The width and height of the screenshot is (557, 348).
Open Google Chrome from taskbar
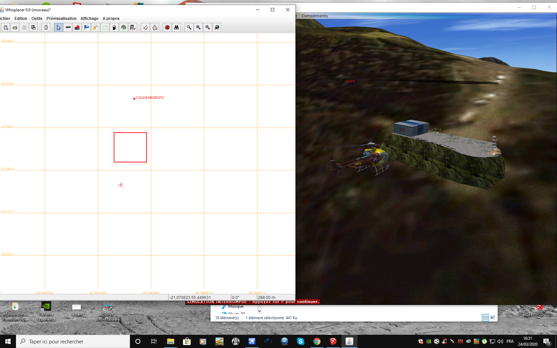(317, 341)
